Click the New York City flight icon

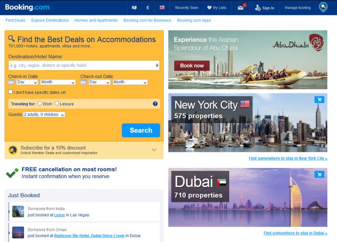[319, 100]
